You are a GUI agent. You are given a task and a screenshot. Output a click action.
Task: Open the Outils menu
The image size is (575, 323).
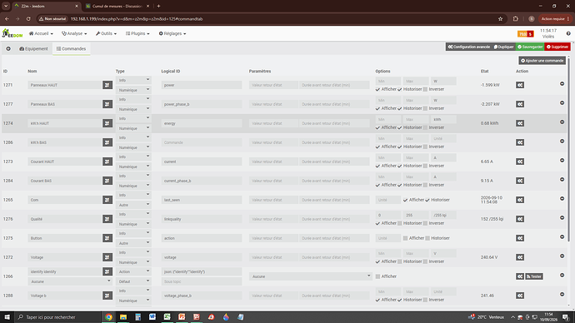(107, 33)
